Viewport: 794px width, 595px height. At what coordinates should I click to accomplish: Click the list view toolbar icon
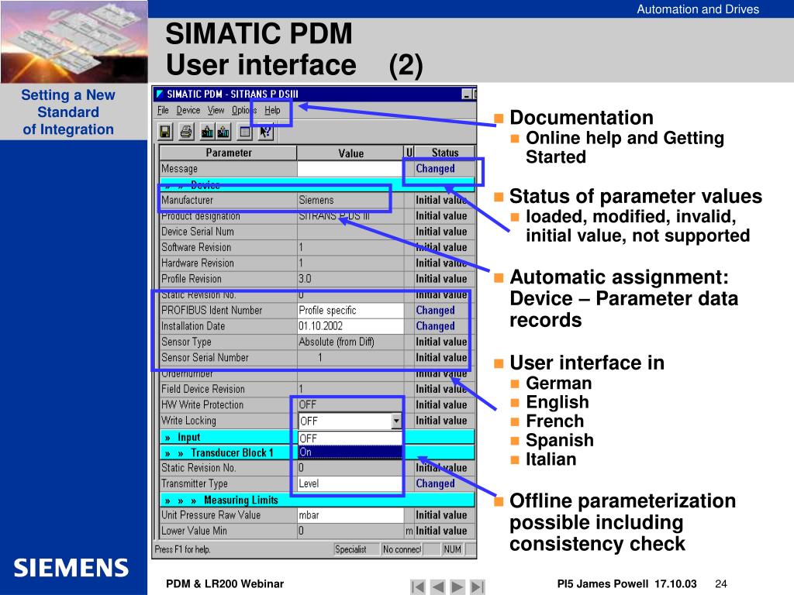click(245, 132)
